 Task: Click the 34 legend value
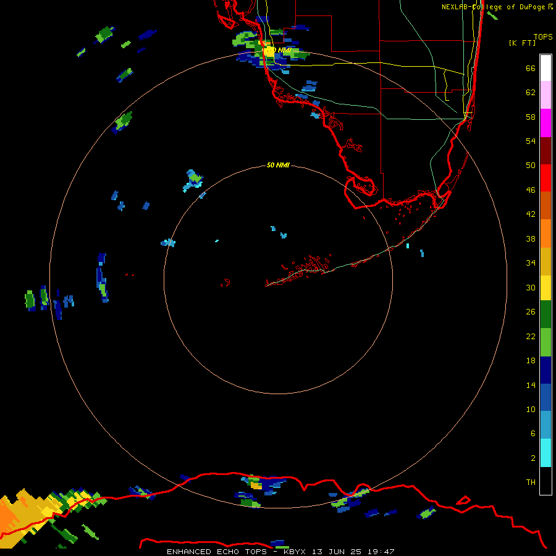tap(531, 263)
